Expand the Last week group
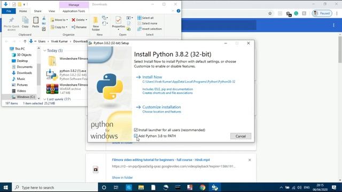 tap(45, 99)
